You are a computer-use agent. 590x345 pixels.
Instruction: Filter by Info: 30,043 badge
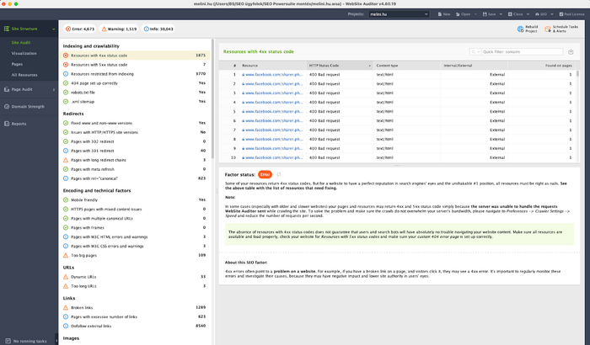pyautogui.click(x=158, y=29)
